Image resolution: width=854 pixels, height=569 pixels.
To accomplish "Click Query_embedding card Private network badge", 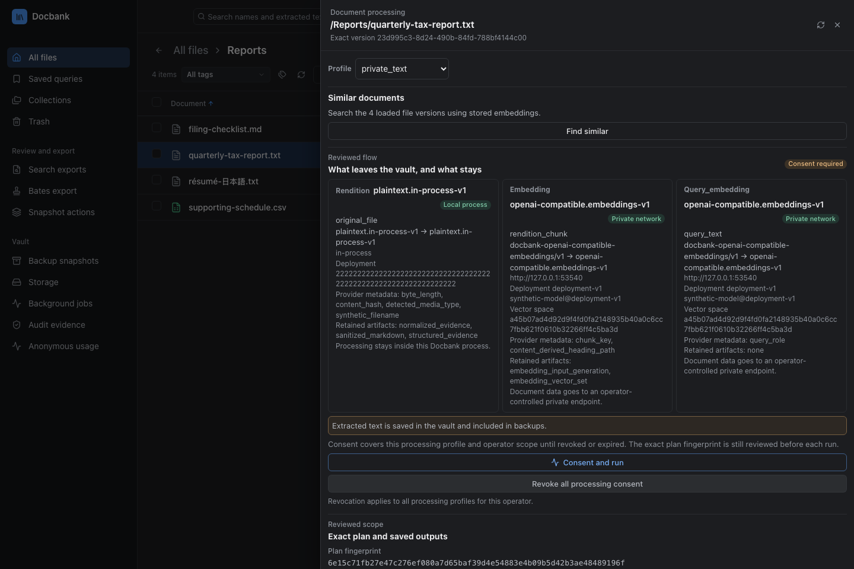I will (x=811, y=219).
